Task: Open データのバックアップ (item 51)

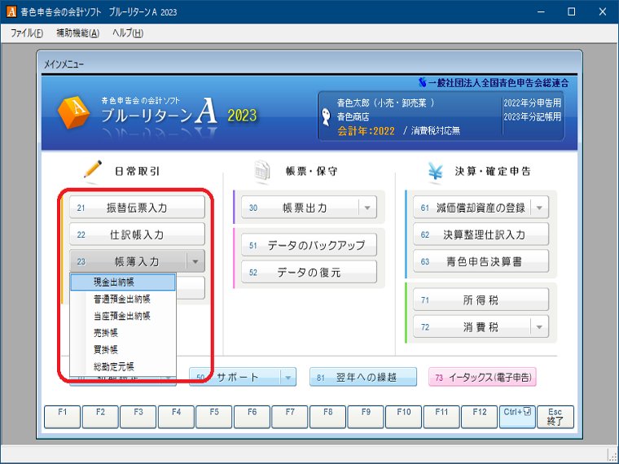Action: (309, 245)
